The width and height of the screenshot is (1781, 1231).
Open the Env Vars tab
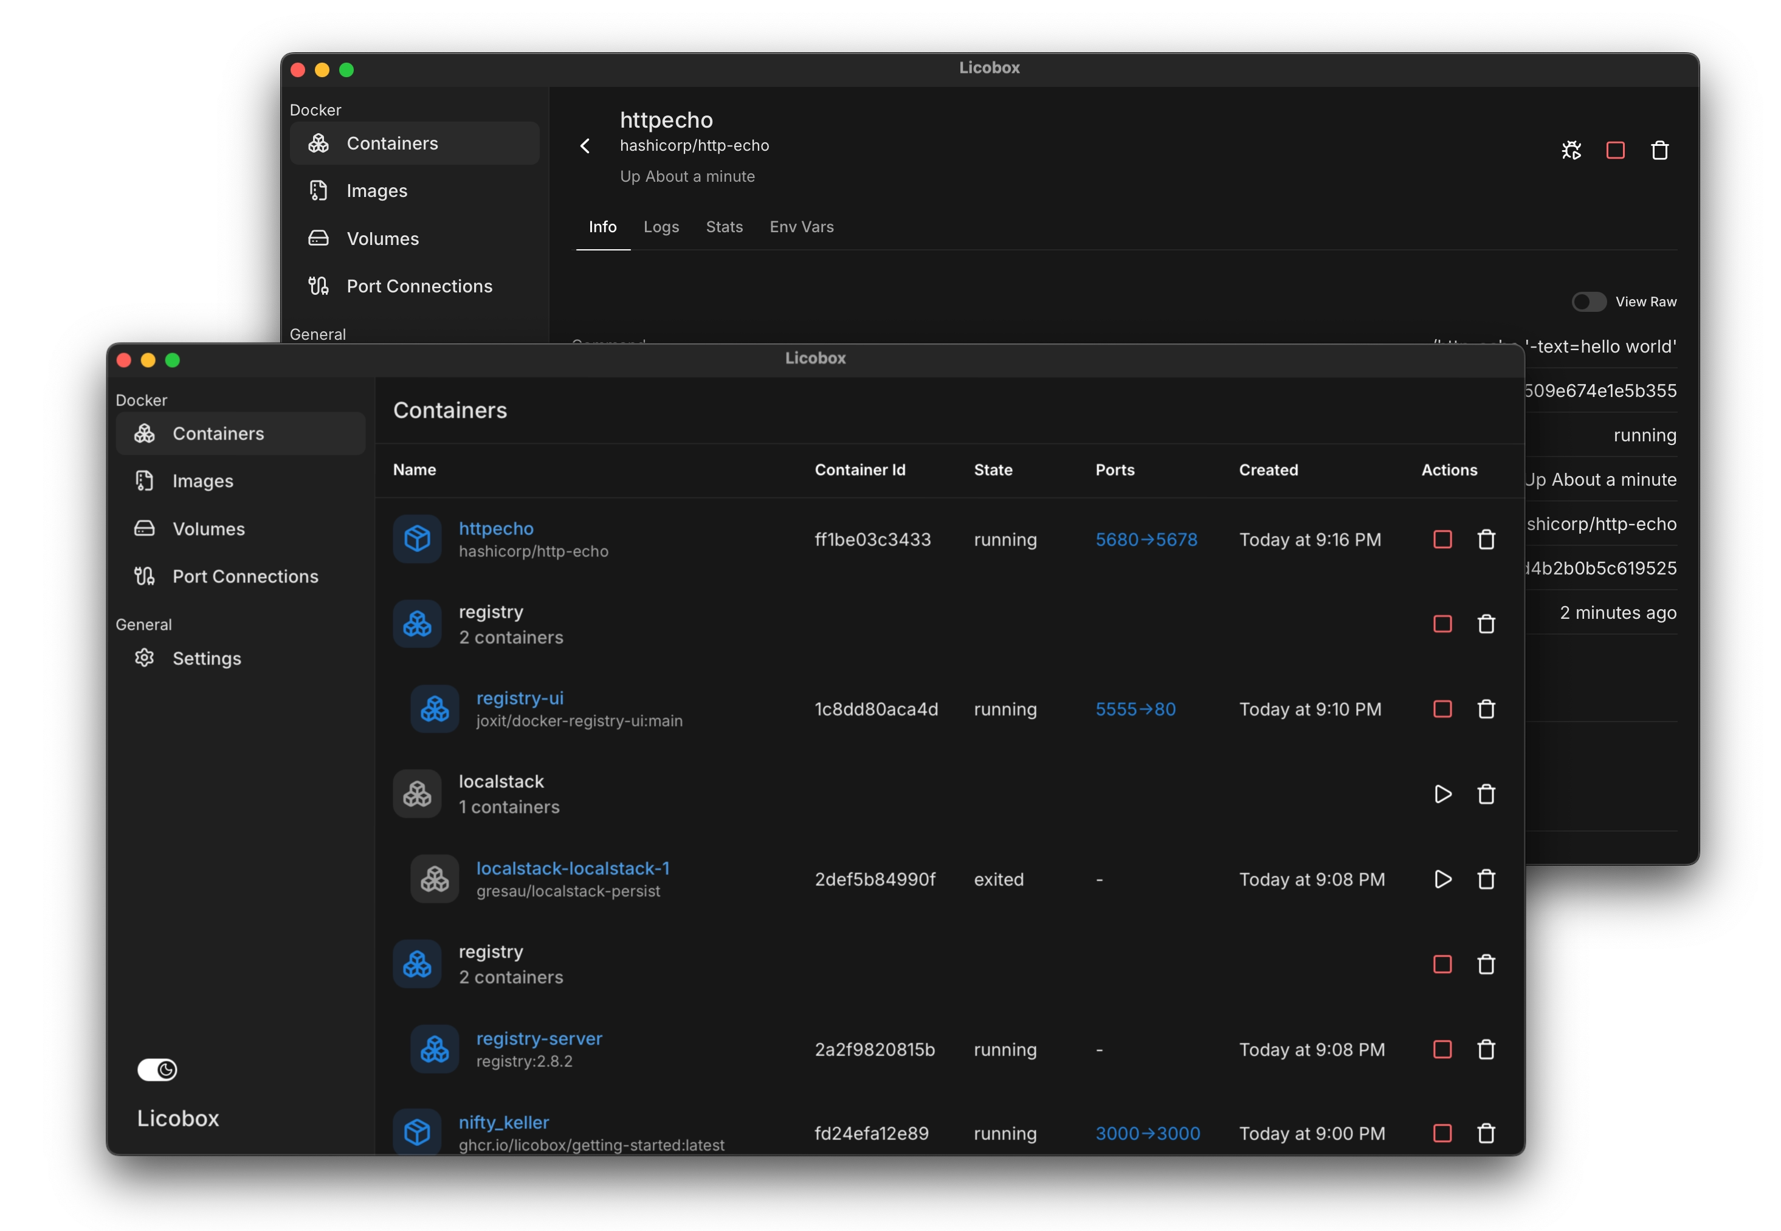[x=801, y=227]
